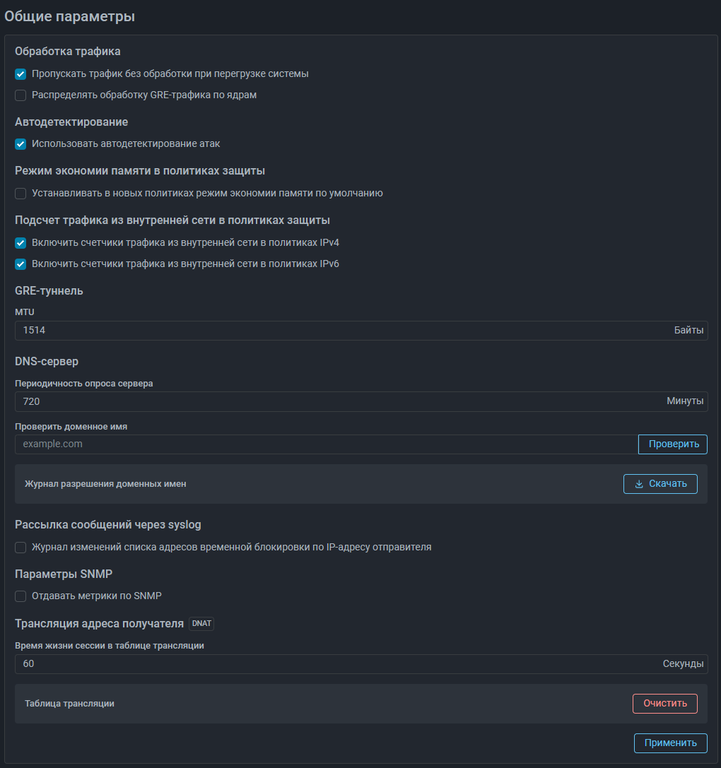
Task: Select the translation session lifetime field
Action: 339,664
